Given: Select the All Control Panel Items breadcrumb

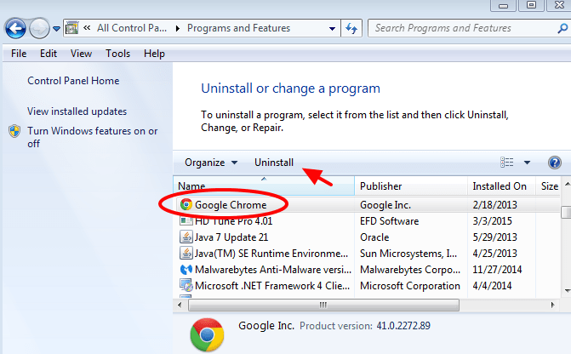Looking at the screenshot, I should (x=132, y=28).
